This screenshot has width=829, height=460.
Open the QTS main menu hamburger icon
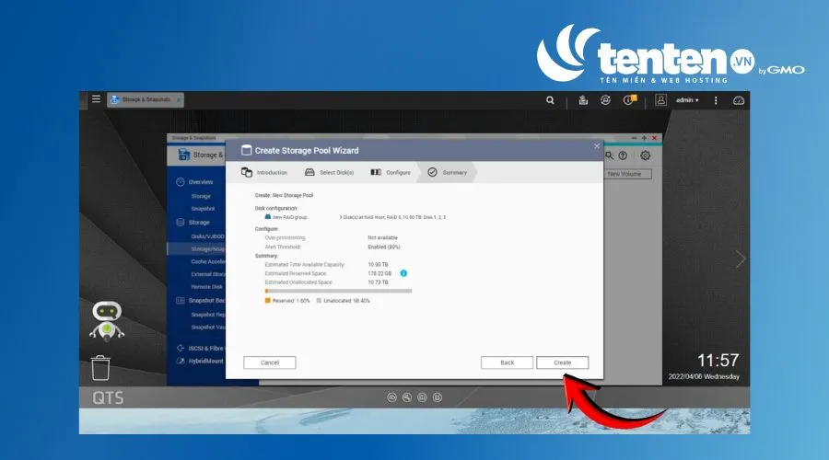(96, 98)
